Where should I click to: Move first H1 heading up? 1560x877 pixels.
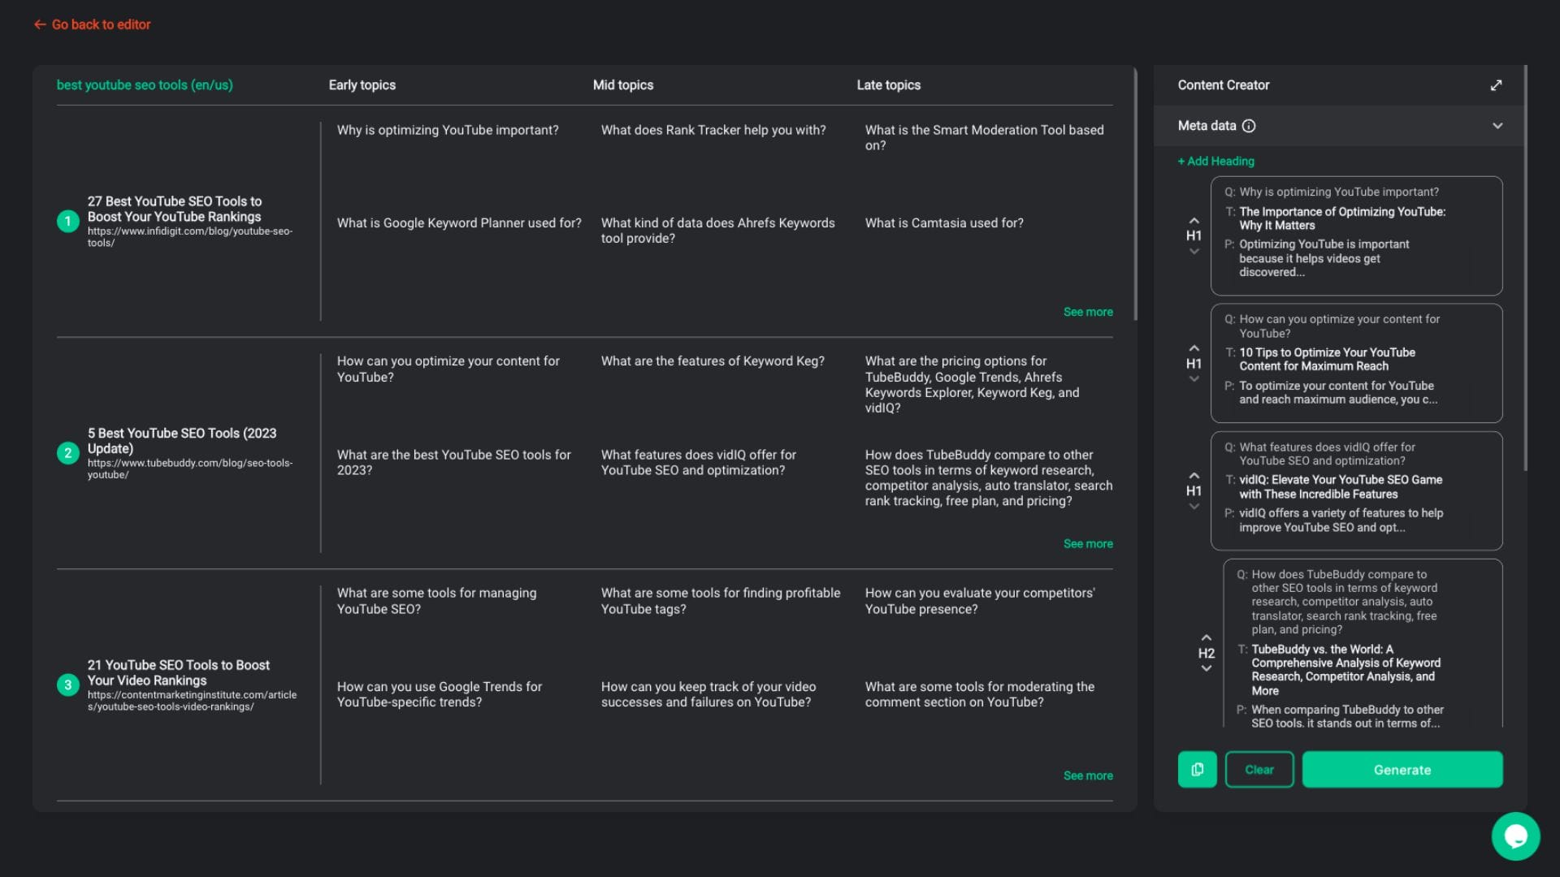click(x=1194, y=220)
